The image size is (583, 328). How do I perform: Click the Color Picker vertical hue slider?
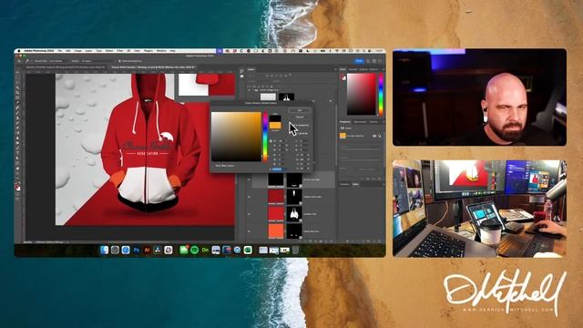click(265, 137)
